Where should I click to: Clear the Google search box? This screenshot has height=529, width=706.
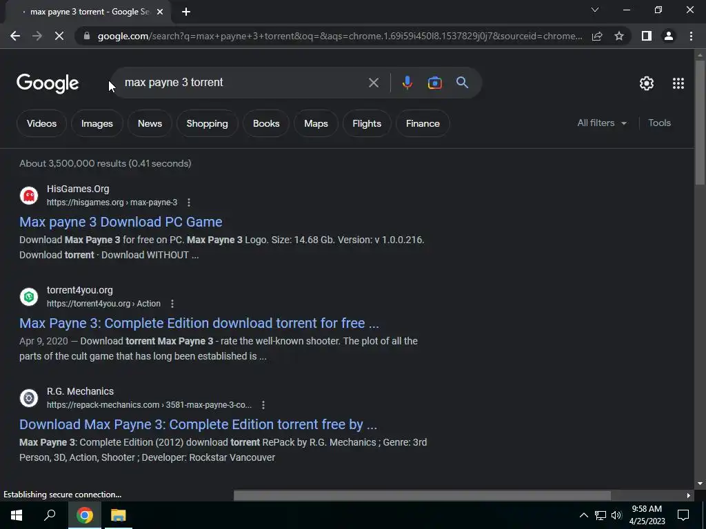point(373,83)
